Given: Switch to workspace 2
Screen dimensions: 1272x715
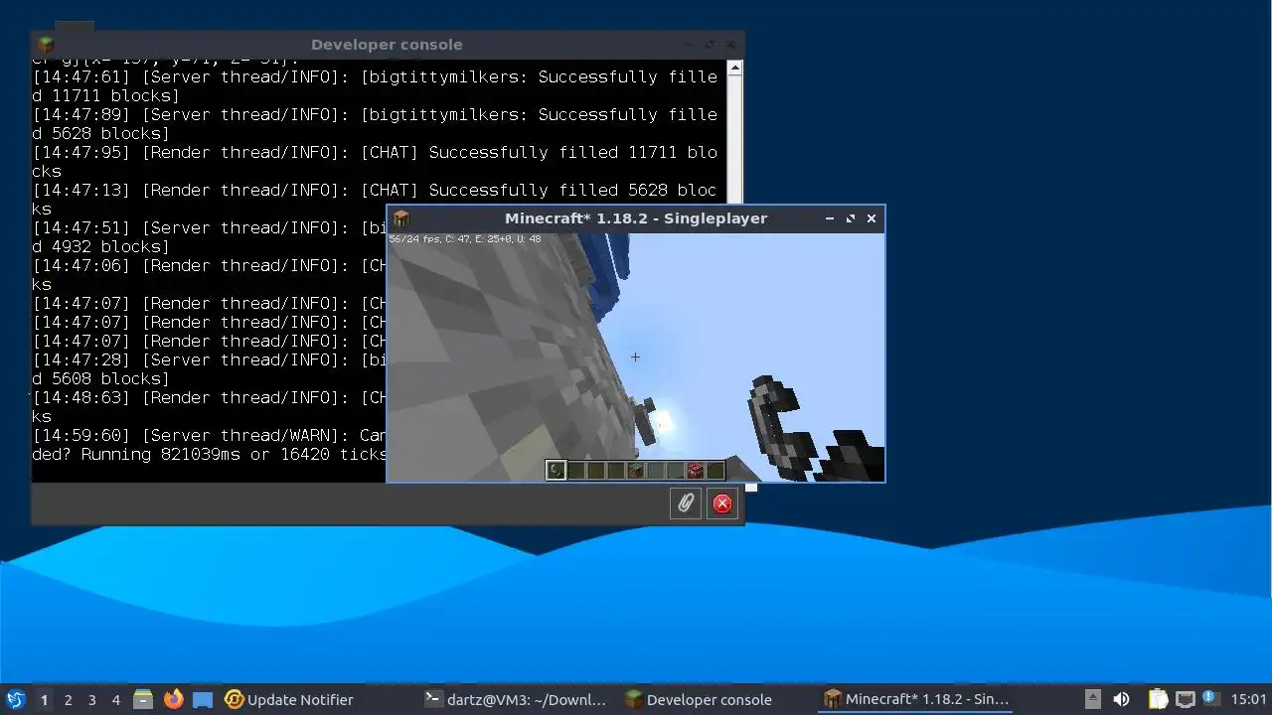Looking at the screenshot, I should pos(68,699).
